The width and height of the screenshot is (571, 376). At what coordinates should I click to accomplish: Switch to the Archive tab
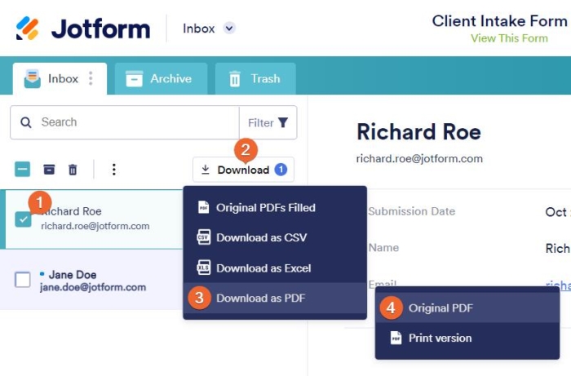tap(161, 78)
